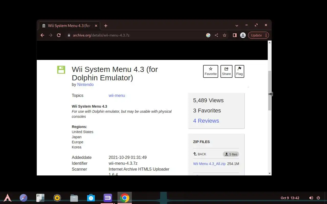Click the page's vertical scrollbar thumb

tap(270, 91)
